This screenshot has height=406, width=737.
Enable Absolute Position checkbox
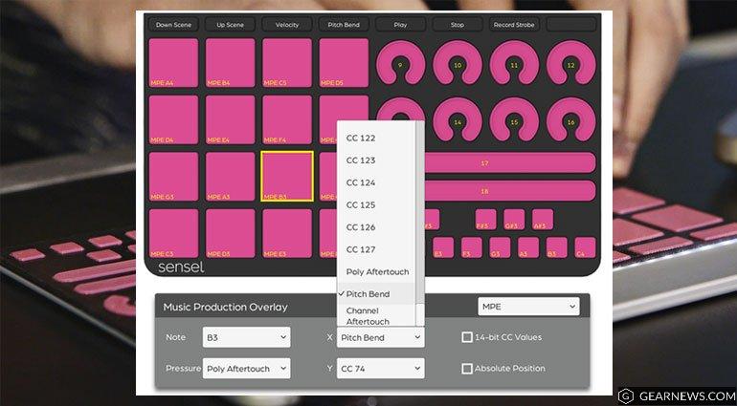467,369
